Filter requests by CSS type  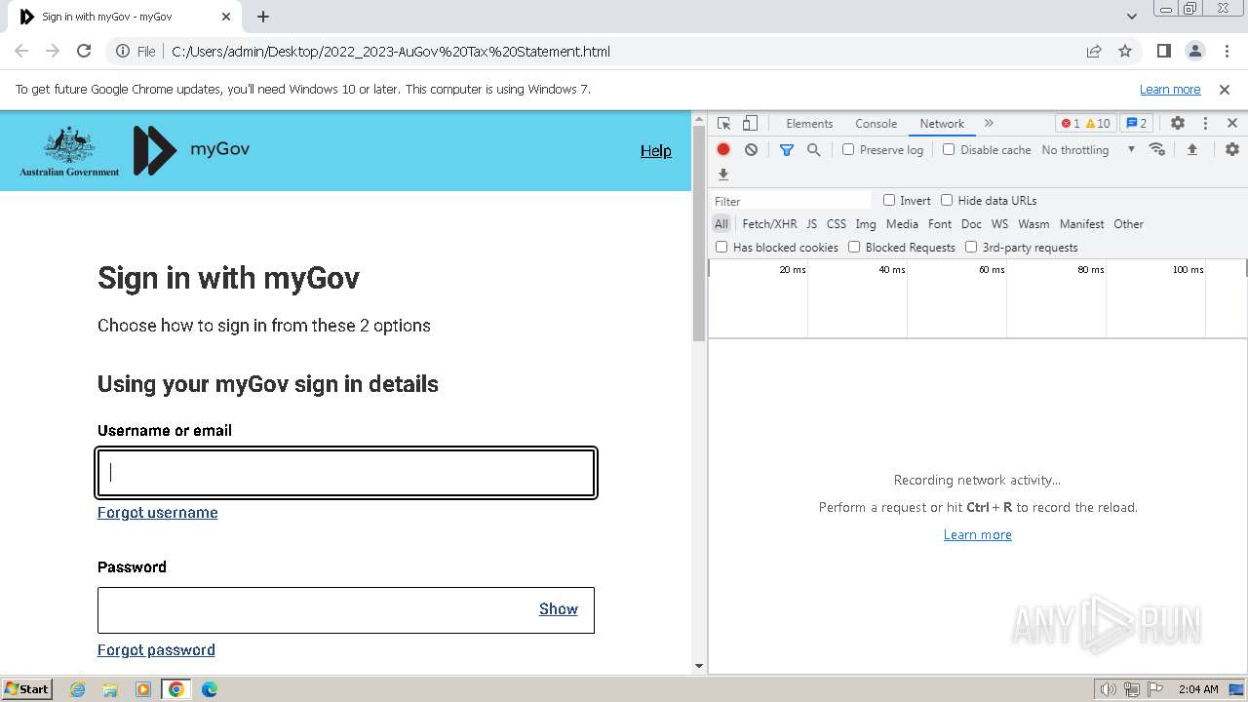point(837,224)
